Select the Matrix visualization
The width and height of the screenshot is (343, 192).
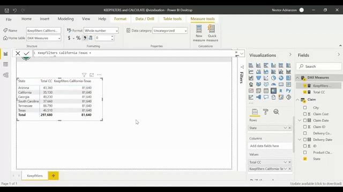pos(273,91)
